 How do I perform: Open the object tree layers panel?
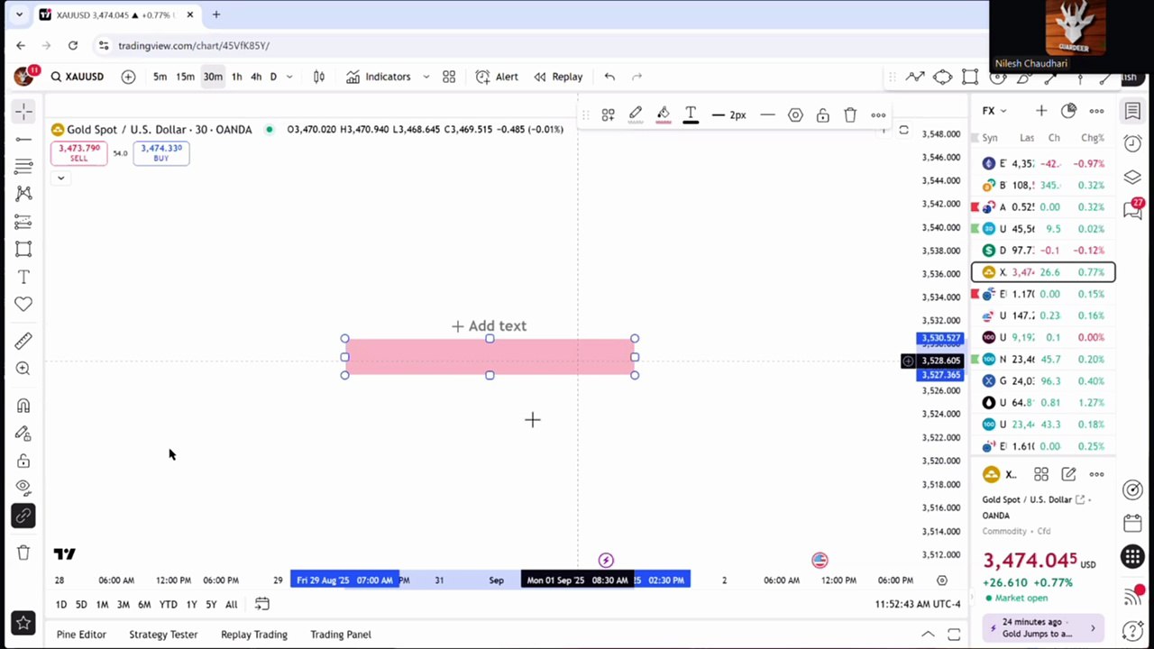tap(1132, 177)
